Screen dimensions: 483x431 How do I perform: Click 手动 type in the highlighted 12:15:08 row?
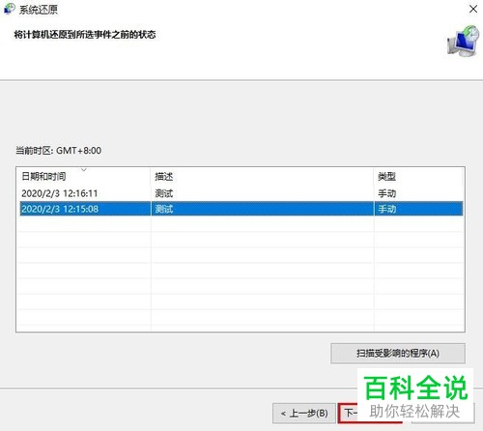coord(386,209)
